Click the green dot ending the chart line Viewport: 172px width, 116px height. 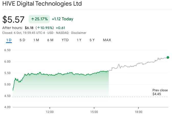(x=168, y=57)
